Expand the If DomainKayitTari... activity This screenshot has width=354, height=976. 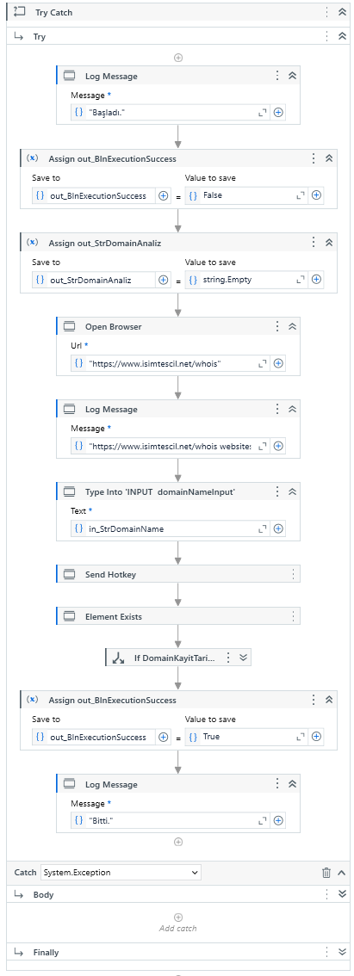(243, 658)
